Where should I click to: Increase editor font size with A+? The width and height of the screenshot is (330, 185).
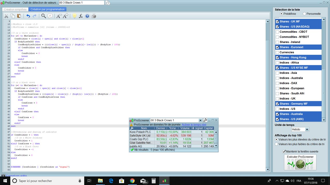(x=66, y=16)
